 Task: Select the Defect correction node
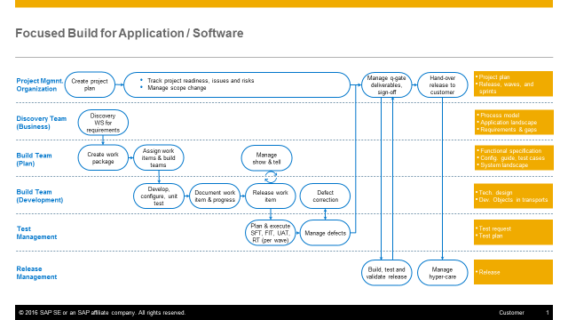coord(326,196)
